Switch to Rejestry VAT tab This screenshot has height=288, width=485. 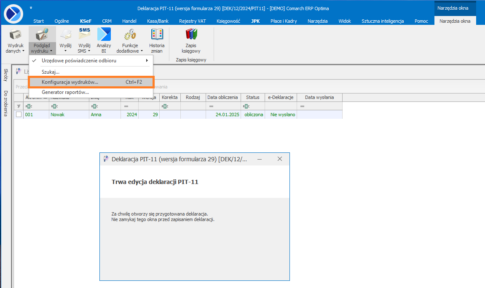tap(193, 21)
